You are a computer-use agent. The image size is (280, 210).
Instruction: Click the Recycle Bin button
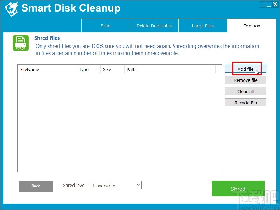pyautogui.click(x=246, y=103)
